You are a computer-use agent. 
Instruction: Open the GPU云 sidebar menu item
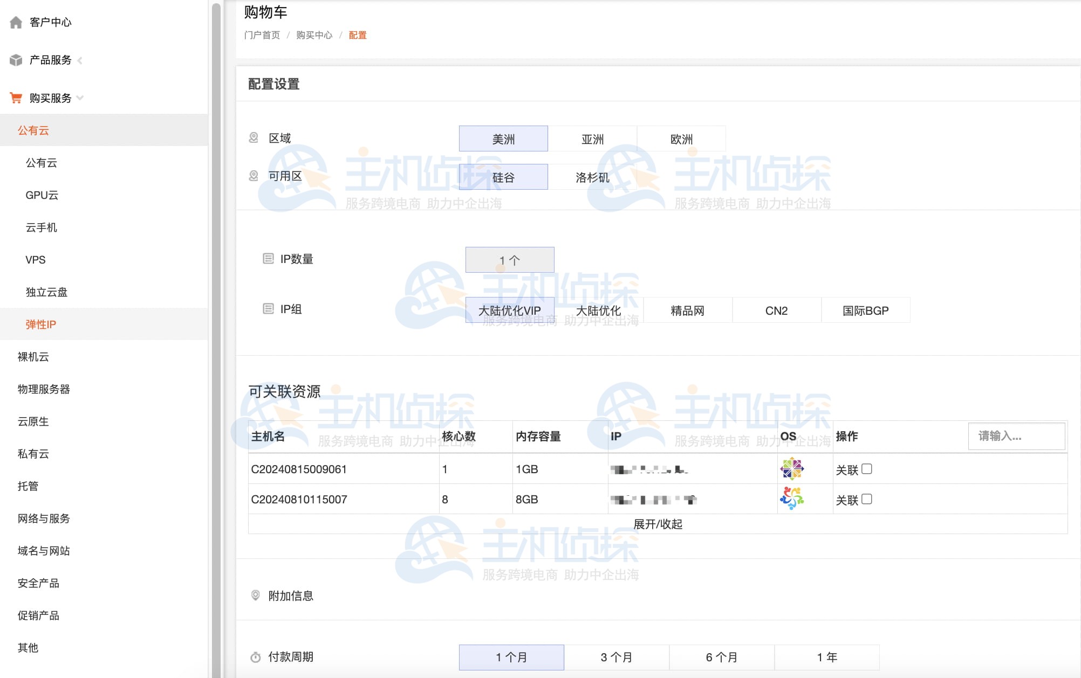43,195
